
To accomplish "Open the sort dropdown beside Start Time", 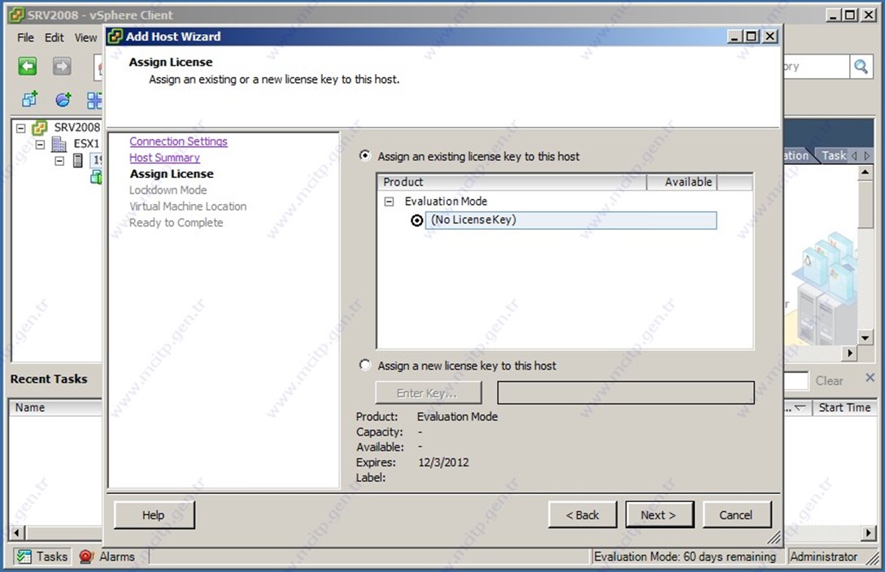I will point(800,407).
